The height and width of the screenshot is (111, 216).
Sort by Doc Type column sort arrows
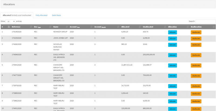[50, 27]
